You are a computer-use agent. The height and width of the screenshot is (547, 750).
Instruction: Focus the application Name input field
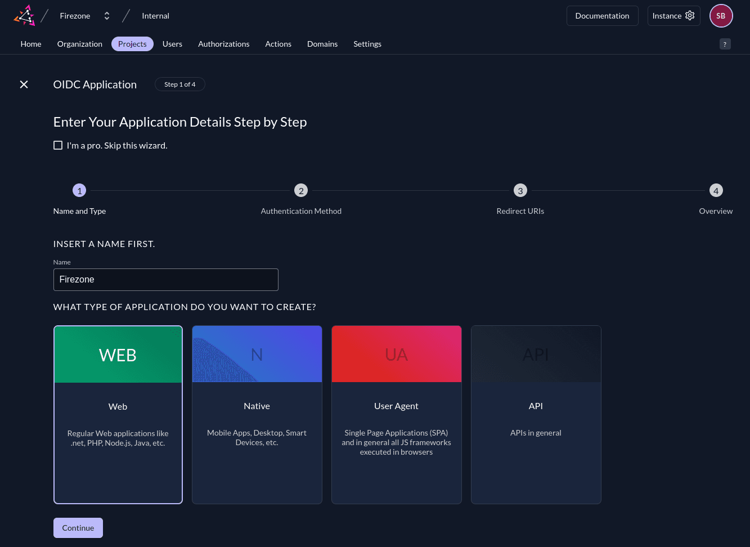pos(165,280)
